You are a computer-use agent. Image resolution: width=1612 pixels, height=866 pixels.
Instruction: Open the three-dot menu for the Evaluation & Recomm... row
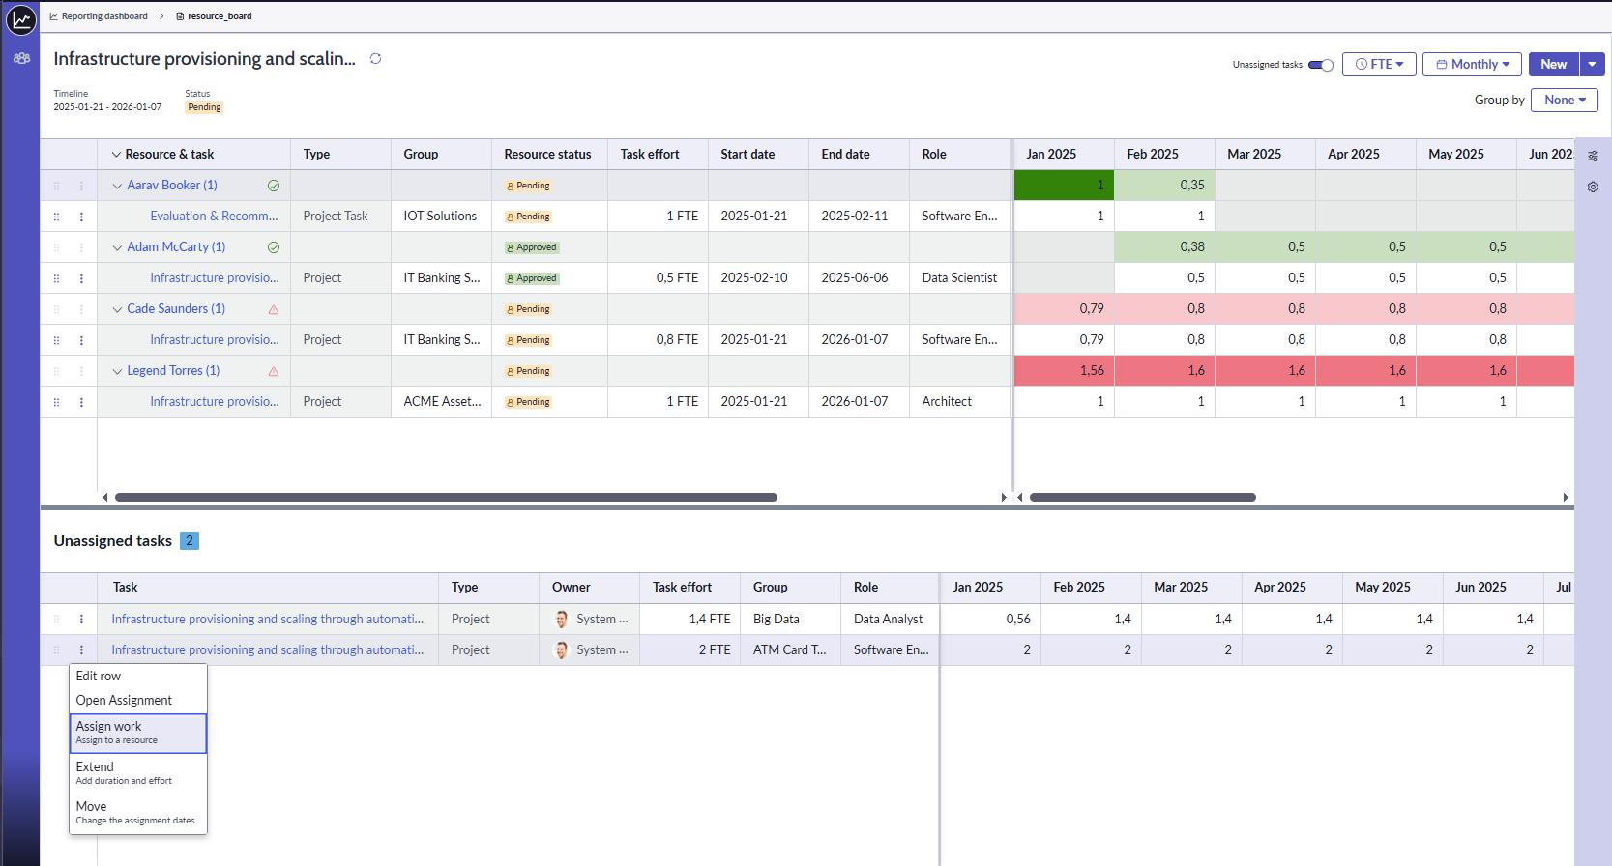81,216
